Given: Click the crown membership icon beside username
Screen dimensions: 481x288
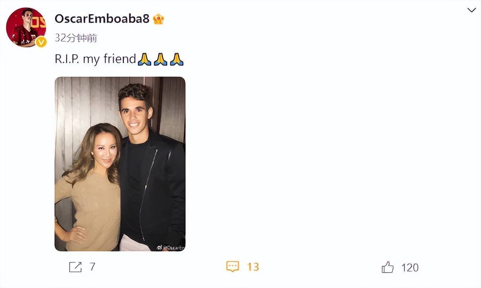Looking at the screenshot, I should point(158,19).
